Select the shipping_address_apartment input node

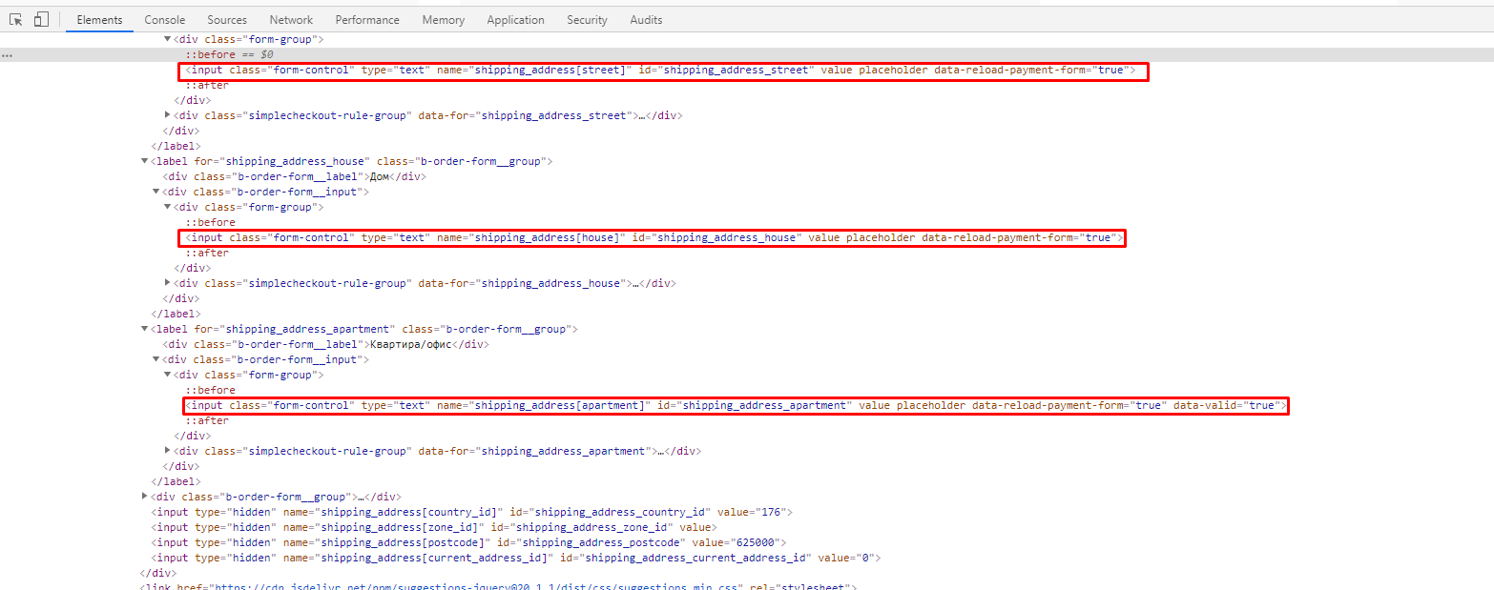(736, 405)
